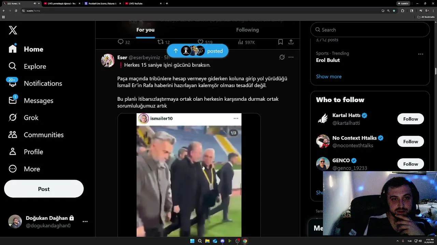Click the white Post button
Image resolution: width=437 pixels, height=245 pixels.
coord(44,189)
